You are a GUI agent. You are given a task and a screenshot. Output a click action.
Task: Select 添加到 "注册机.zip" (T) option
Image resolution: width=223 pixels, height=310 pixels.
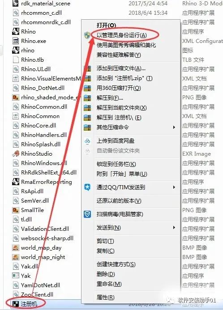(x=124, y=78)
